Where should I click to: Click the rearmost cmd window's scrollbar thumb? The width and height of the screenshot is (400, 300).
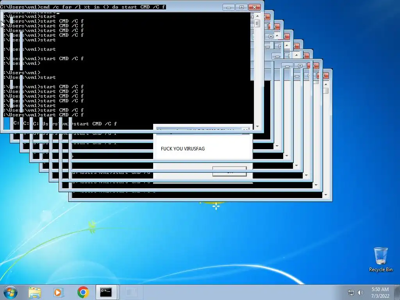point(325,91)
